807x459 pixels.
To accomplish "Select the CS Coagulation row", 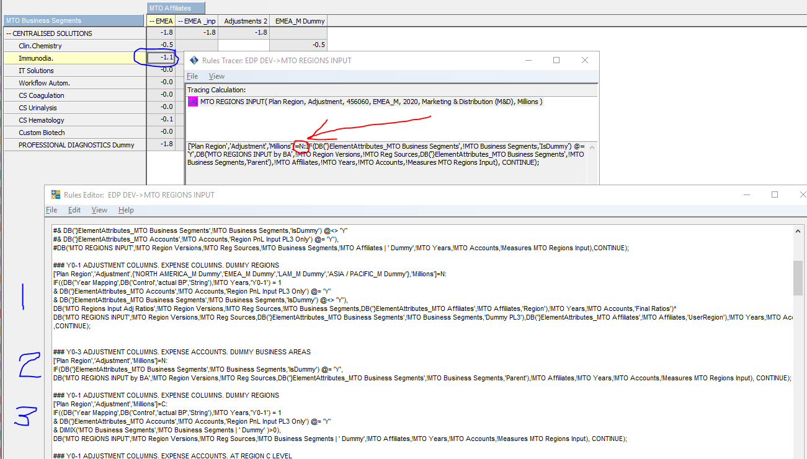I will [75, 95].
